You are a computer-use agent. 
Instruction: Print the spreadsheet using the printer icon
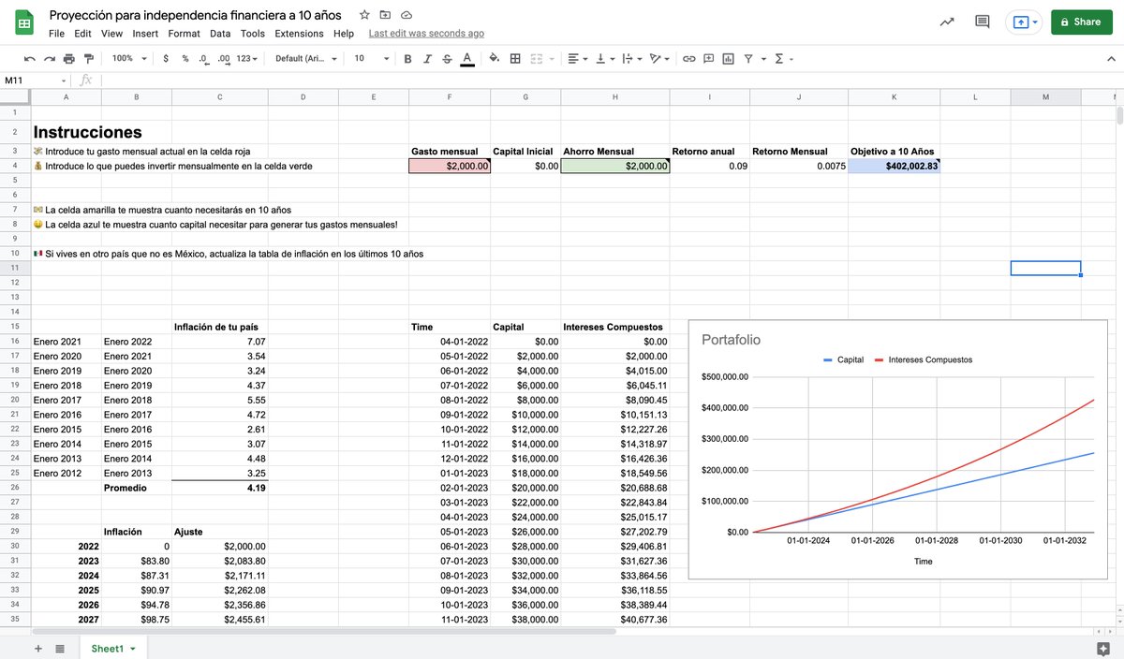tap(69, 59)
